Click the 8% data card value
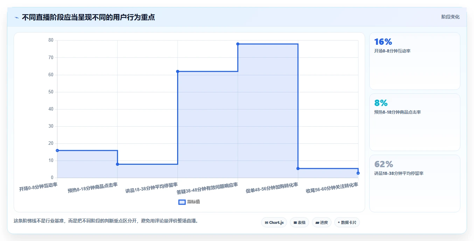Image resolution: width=474 pixels, height=241 pixels. (381, 103)
